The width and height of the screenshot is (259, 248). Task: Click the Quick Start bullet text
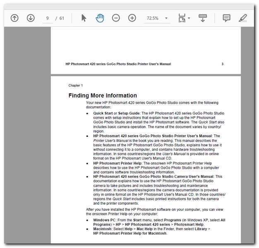pyautogui.click(x=103, y=113)
